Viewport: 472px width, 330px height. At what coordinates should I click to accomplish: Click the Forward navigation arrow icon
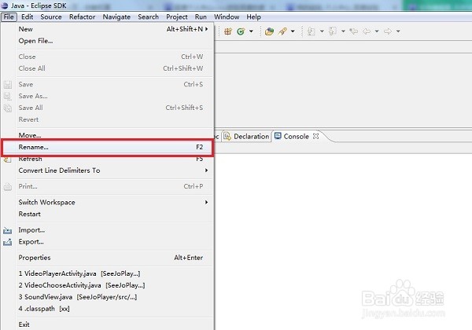pos(388,31)
